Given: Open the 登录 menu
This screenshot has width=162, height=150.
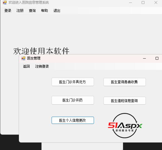Looking at the screenshot, I should point(8,11).
